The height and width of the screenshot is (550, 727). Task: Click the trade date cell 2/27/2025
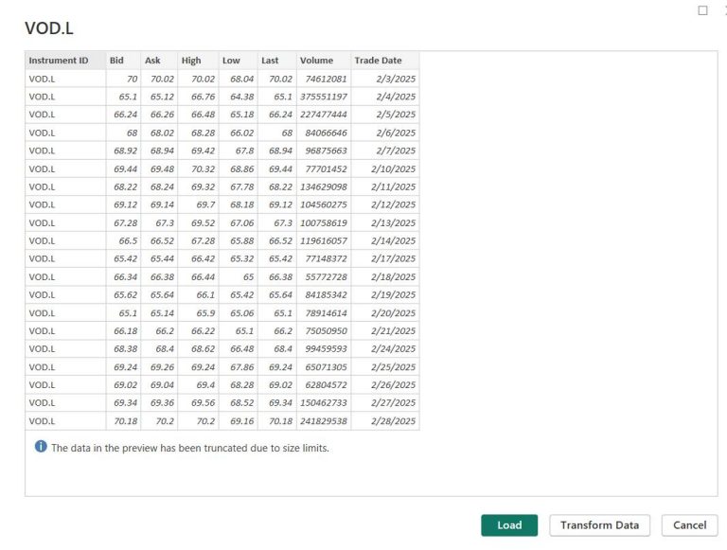pos(385,403)
